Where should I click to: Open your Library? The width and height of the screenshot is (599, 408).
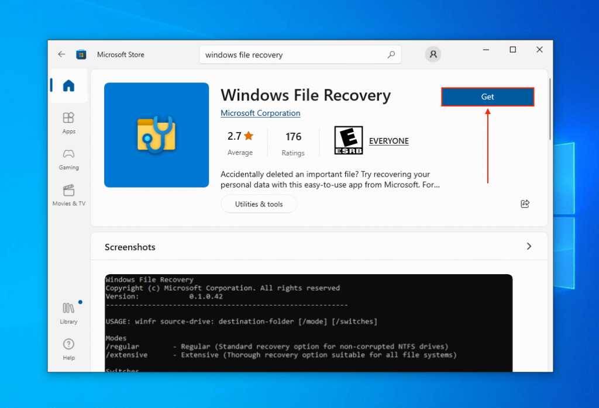coord(68,313)
